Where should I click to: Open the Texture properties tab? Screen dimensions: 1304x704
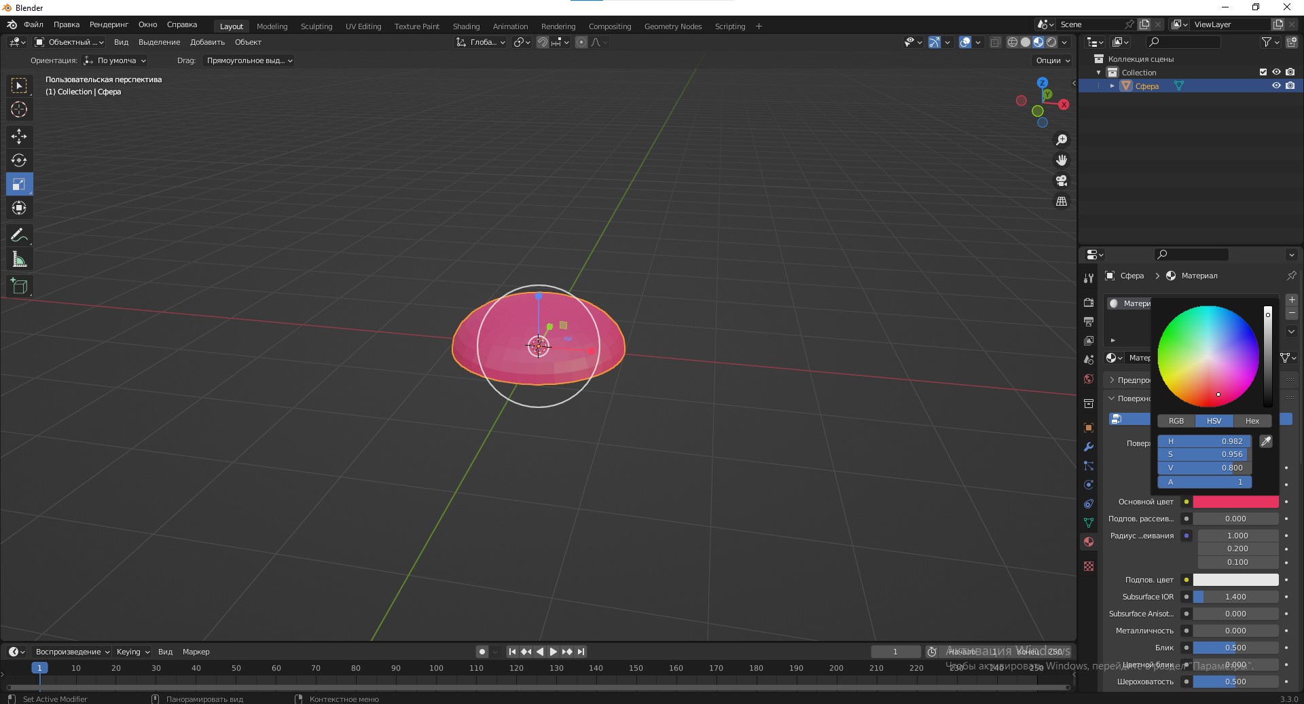1089,566
